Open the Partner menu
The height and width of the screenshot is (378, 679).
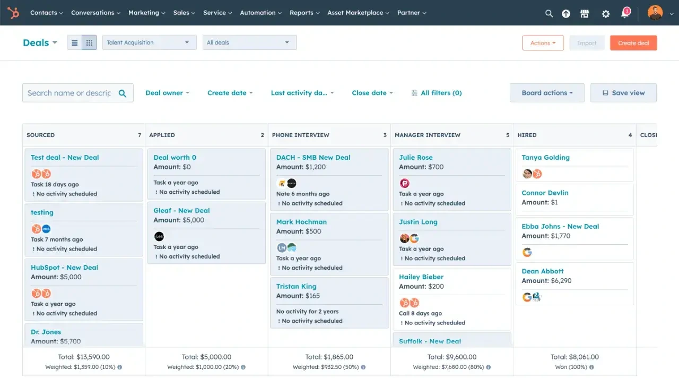click(412, 13)
